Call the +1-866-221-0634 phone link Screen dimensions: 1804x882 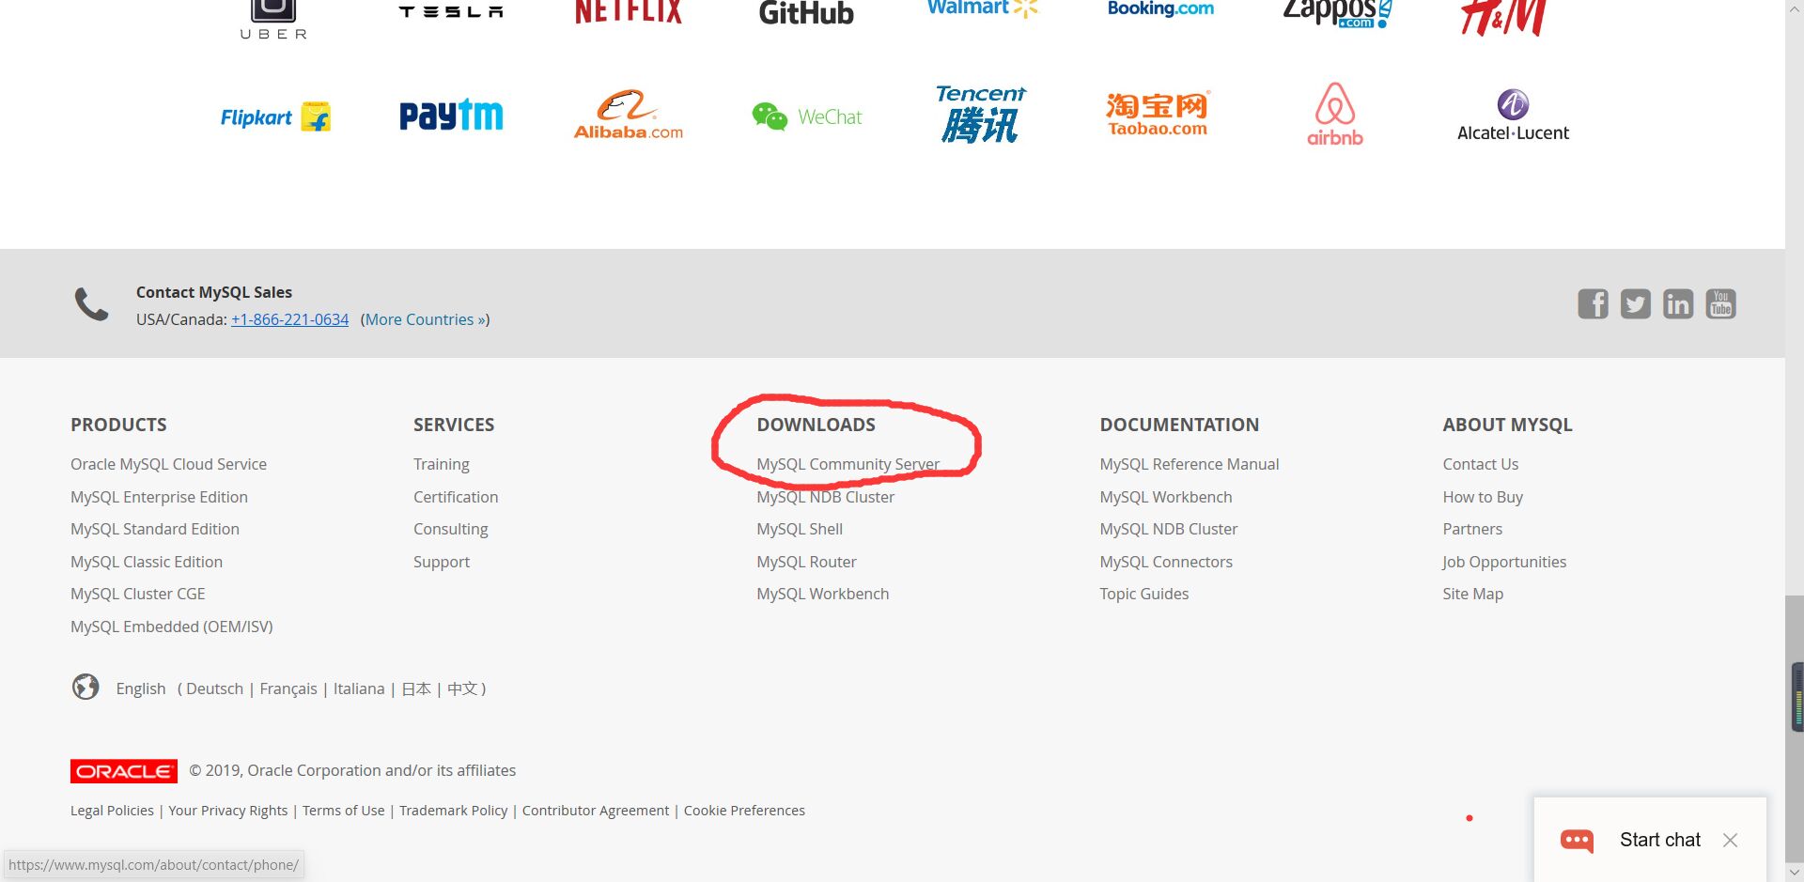(289, 319)
